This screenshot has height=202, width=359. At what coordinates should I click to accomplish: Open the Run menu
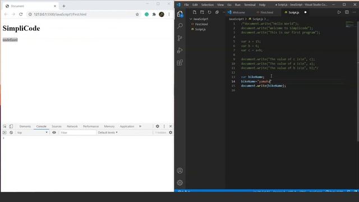238,5
